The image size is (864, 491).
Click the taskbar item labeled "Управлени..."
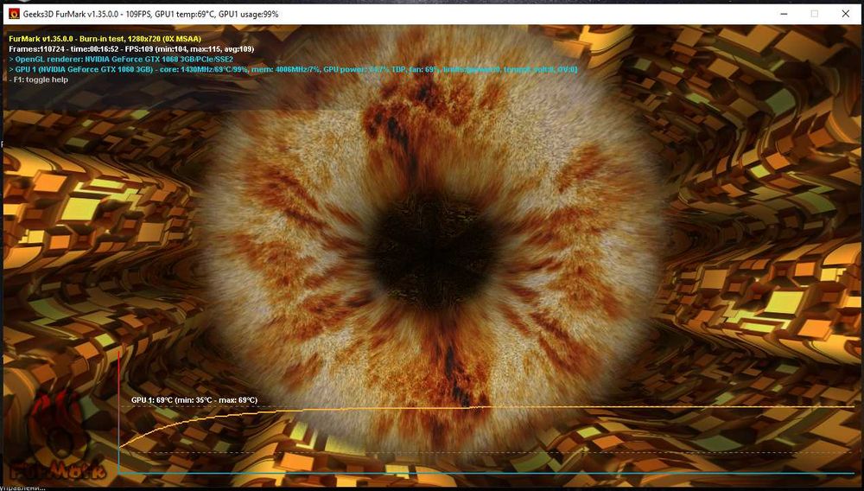tap(23, 488)
